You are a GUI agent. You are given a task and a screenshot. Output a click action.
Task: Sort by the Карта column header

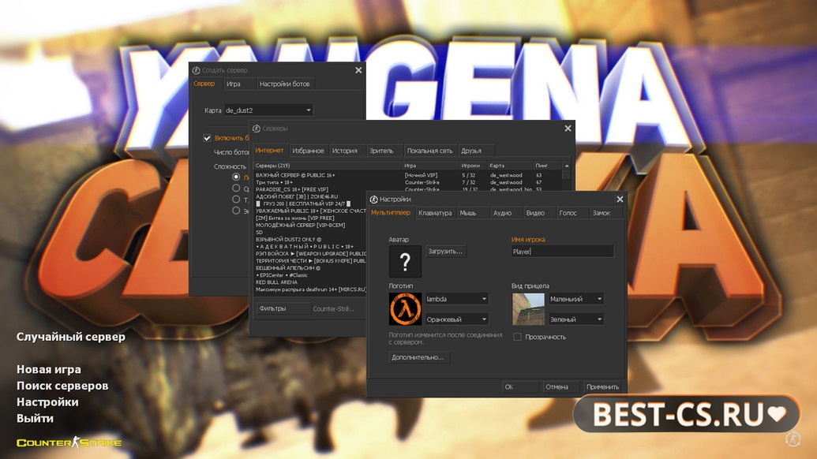[510, 166]
